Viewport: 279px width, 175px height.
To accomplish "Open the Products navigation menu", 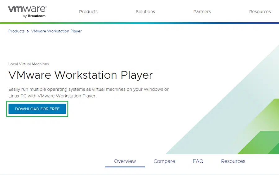I will click(88, 12).
